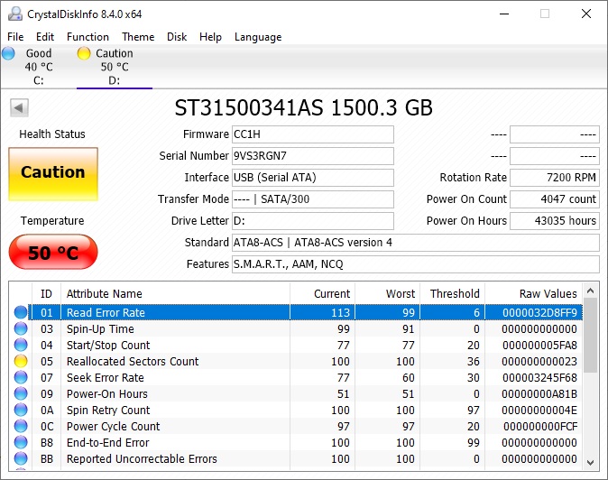Viewport: 608px width, 480px height.
Task: Click the Health Status label
Action: pos(52,134)
